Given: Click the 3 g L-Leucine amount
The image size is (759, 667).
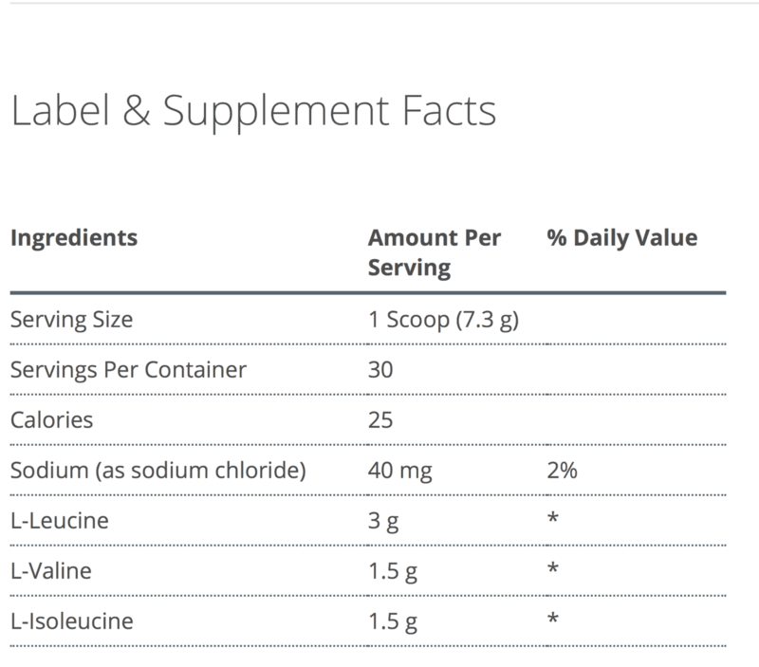Looking at the screenshot, I should point(381,518).
